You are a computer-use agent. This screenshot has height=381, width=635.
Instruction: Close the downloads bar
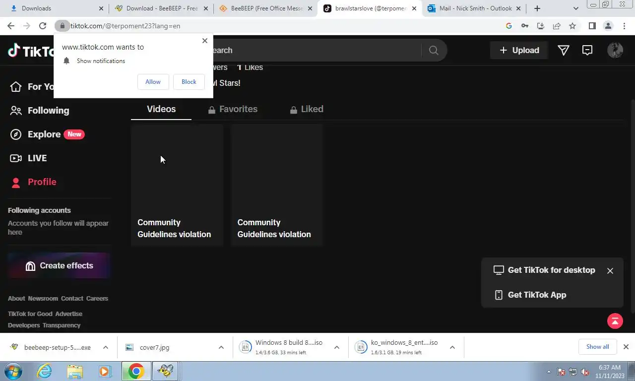point(626,347)
